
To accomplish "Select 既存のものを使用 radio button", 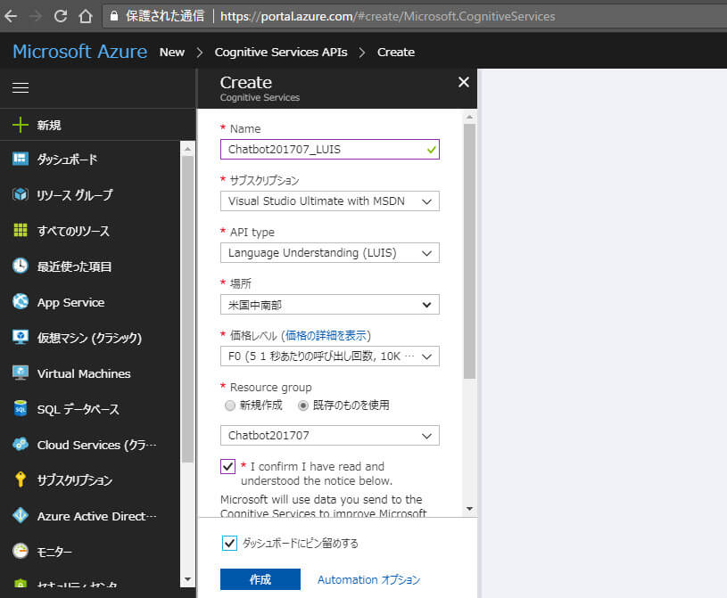I will pos(302,405).
